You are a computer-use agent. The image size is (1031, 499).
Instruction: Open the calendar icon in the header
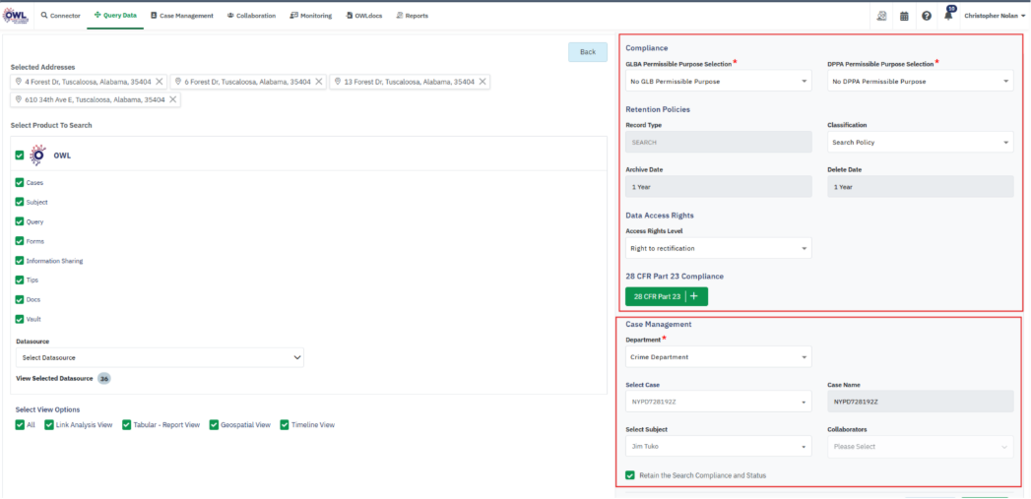tap(904, 16)
